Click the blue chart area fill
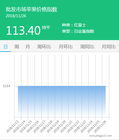This screenshot has width=119, height=140. point(62,101)
